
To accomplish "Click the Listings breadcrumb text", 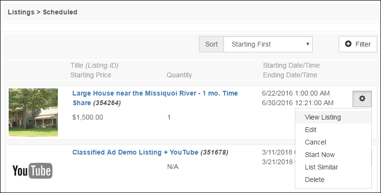I will (x=21, y=12).
